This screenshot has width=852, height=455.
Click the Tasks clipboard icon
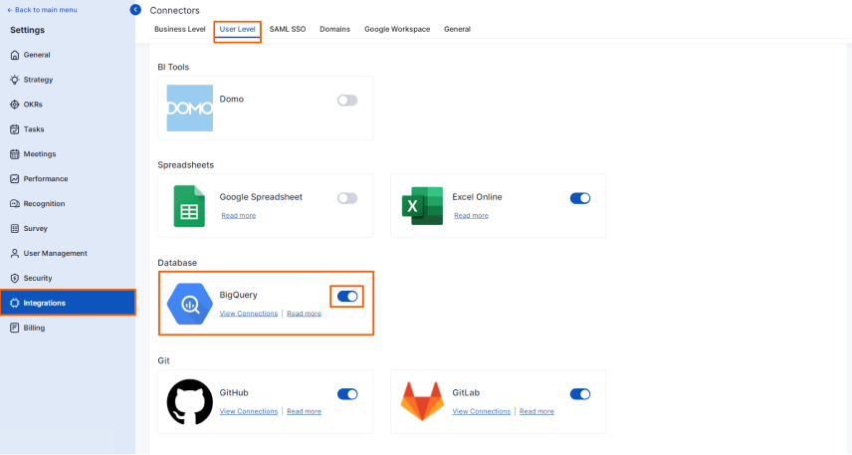click(15, 129)
